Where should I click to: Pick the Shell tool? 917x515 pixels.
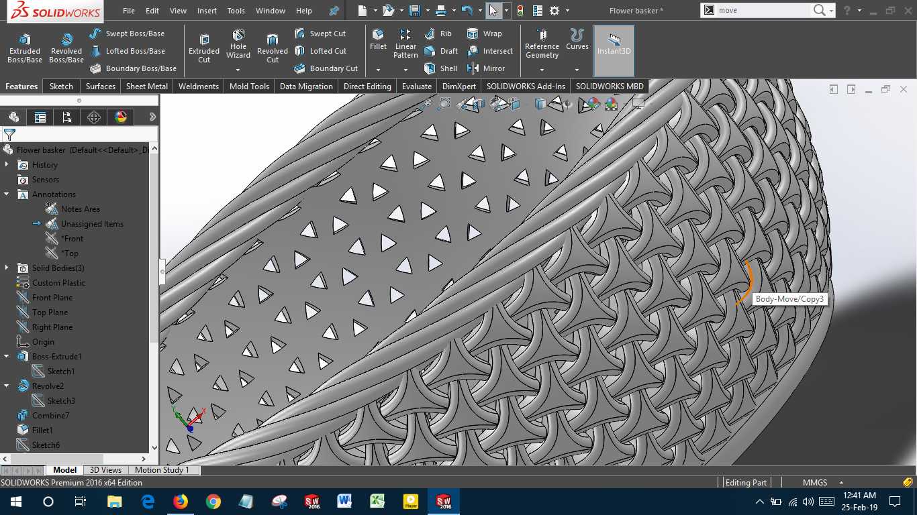point(441,68)
